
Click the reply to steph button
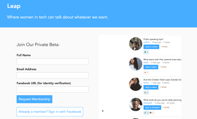click(x=151, y=67)
